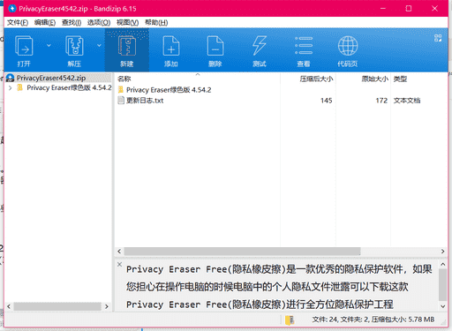
Task: Select PrivacyEraser4542.zip root in tree
Action: pos(51,78)
